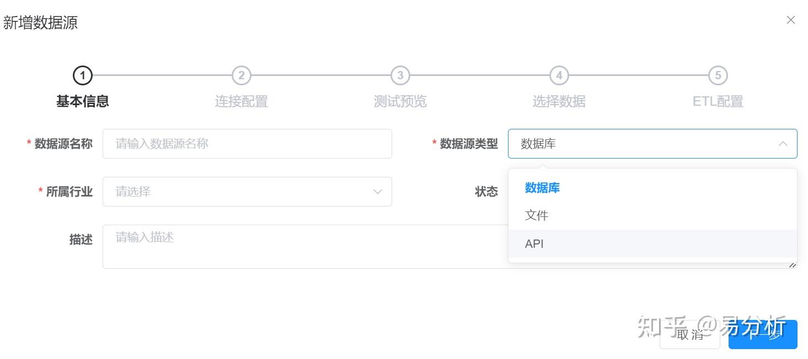The height and width of the screenshot is (359, 808).
Task: Click step 3 circle for 测试预览
Action: [400, 75]
